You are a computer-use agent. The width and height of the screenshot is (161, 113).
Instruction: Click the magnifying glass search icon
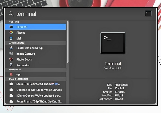[x=11, y=14]
